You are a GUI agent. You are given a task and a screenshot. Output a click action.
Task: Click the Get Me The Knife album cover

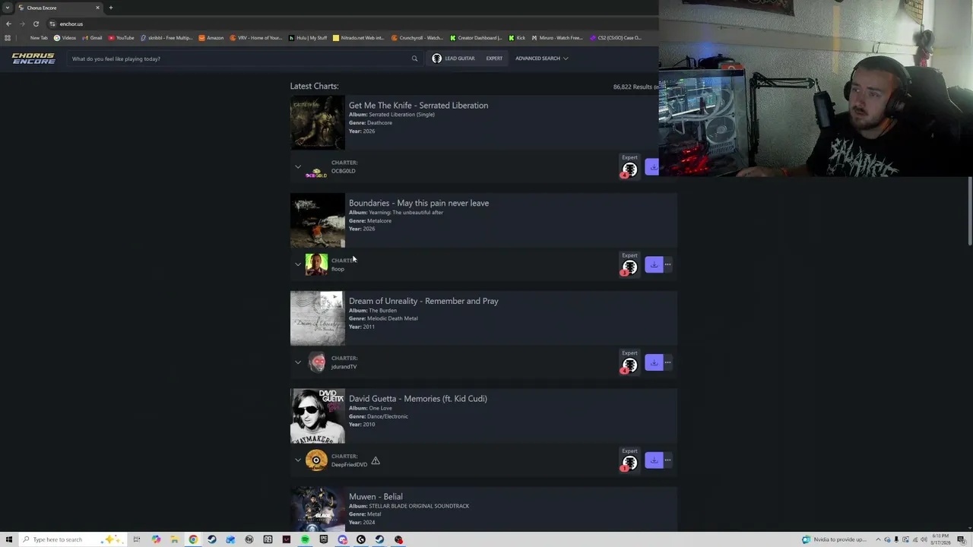tap(318, 123)
